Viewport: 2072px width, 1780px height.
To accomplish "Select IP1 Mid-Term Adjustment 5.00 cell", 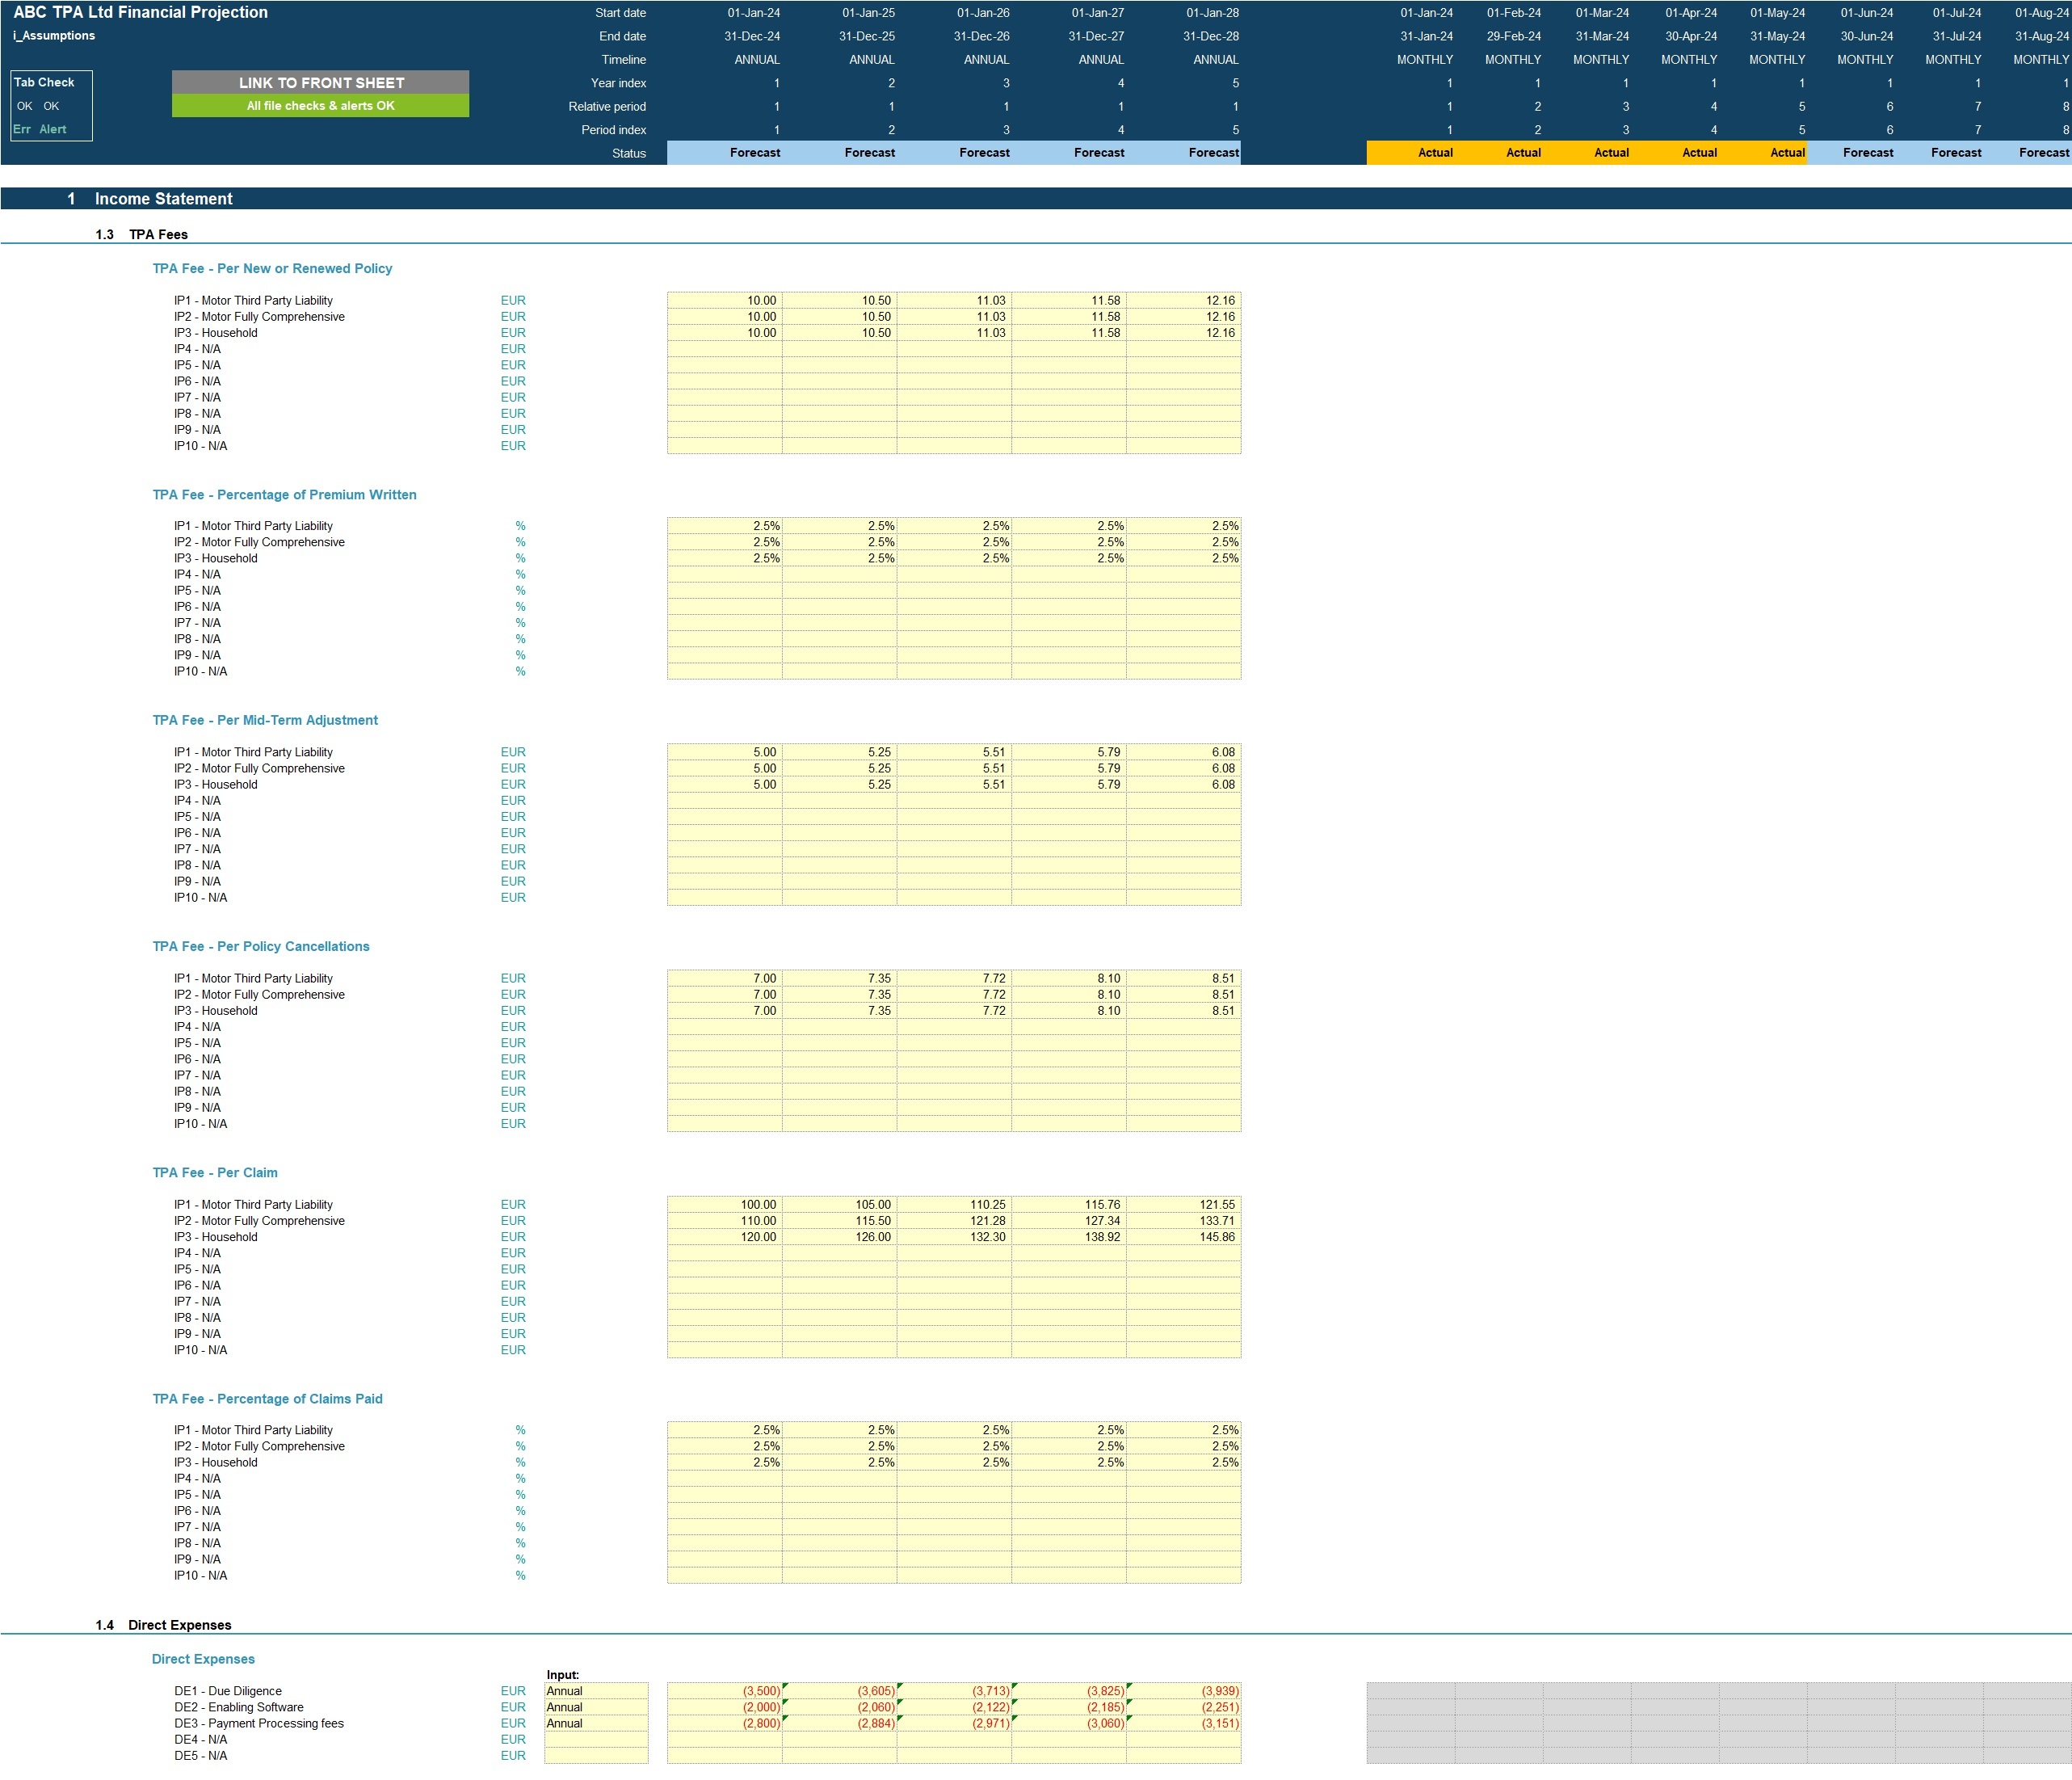I will (725, 752).
